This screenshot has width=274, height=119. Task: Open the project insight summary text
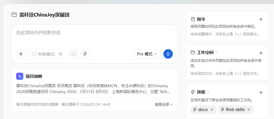point(93,89)
